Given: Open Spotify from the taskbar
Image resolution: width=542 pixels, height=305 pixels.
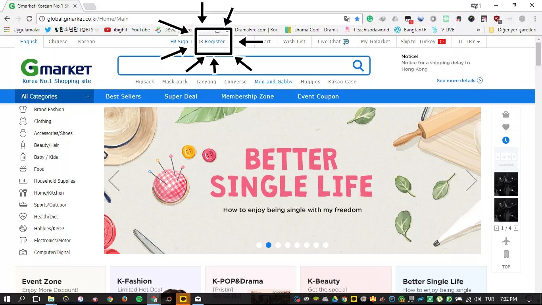Looking at the screenshot, I should tap(139, 299).
